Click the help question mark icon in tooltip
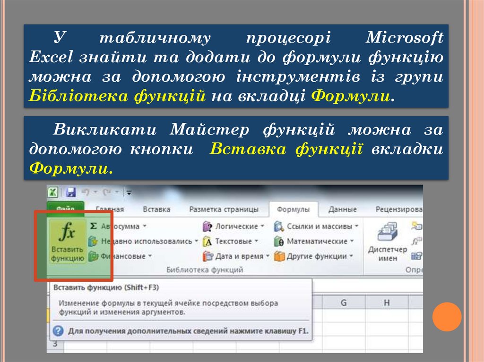Viewport: 484px width, 362px height. point(58,331)
